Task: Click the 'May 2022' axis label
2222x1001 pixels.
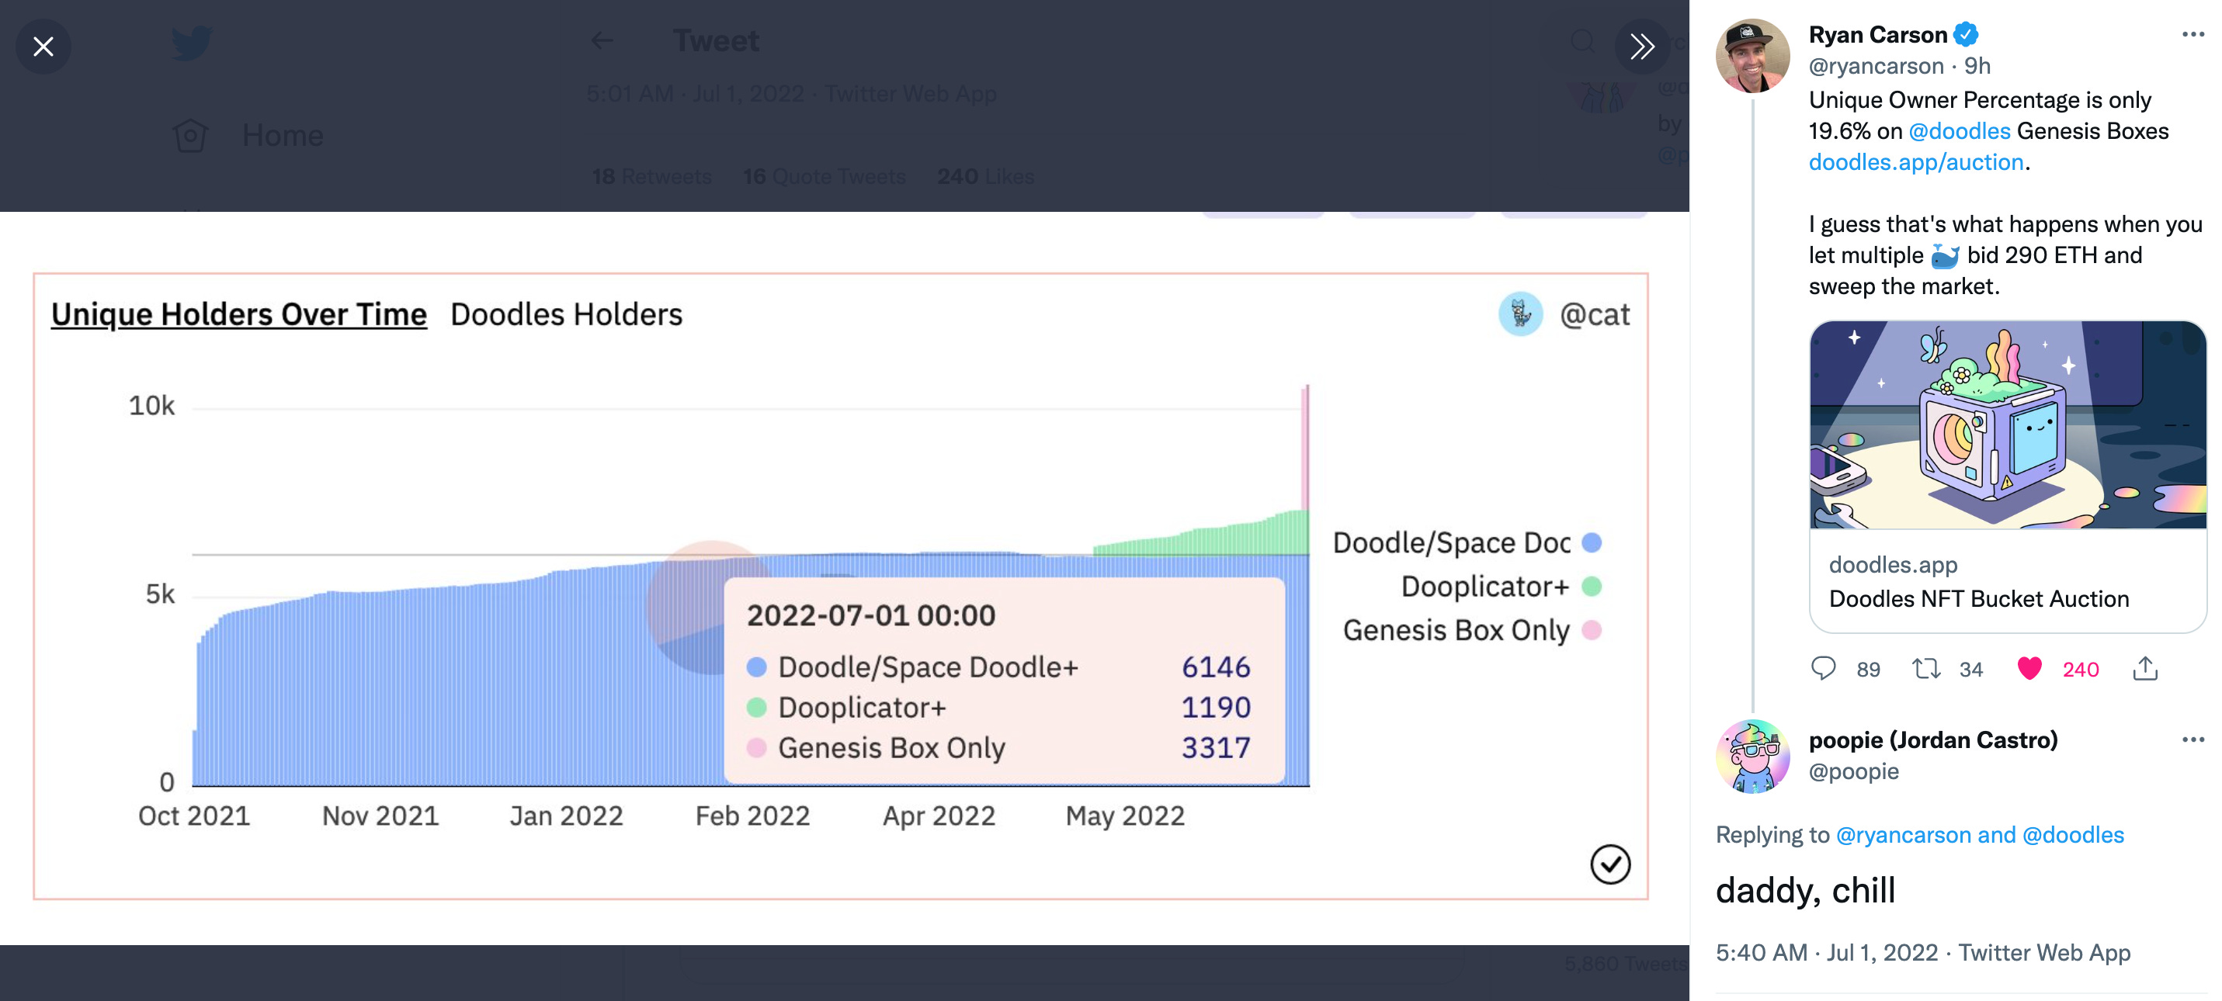Action: tap(1125, 816)
